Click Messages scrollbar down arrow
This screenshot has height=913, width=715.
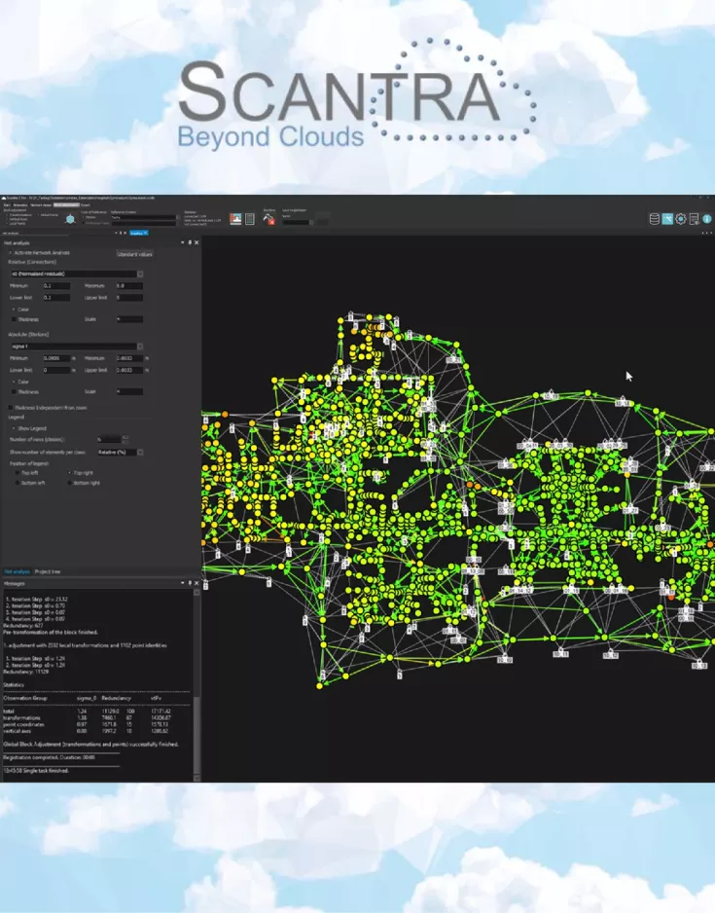(x=197, y=778)
